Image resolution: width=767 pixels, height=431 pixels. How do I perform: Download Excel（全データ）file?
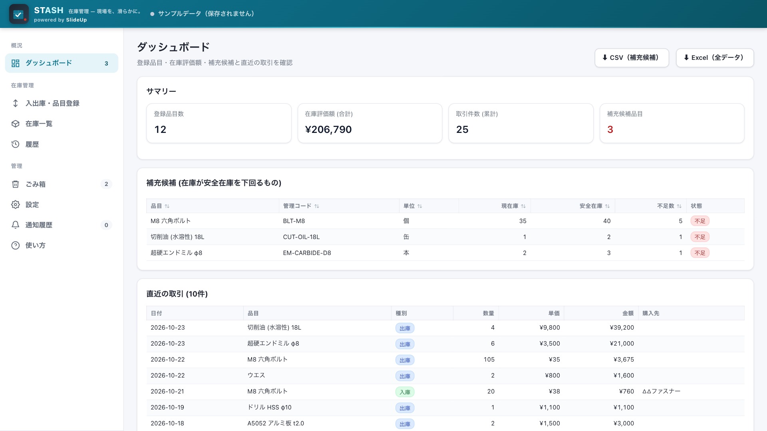(715, 58)
